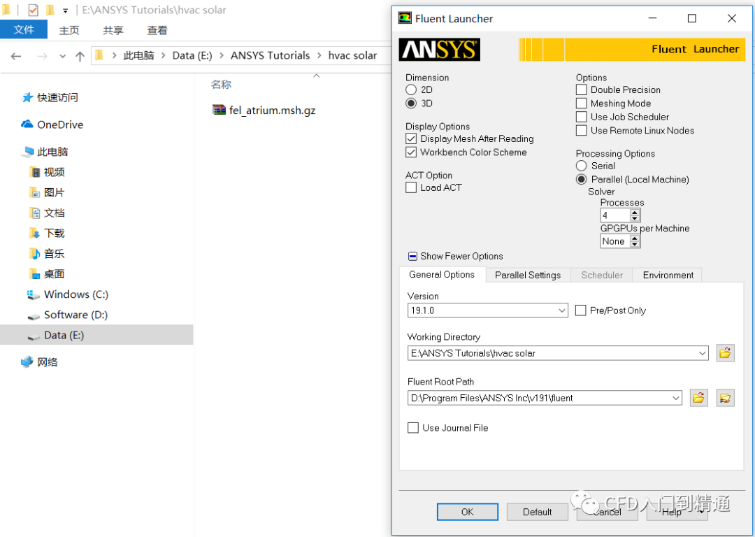Decrease GPGPUs per Machine with down arrow
Image resolution: width=755 pixels, height=537 pixels.
(x=635, y=244)
